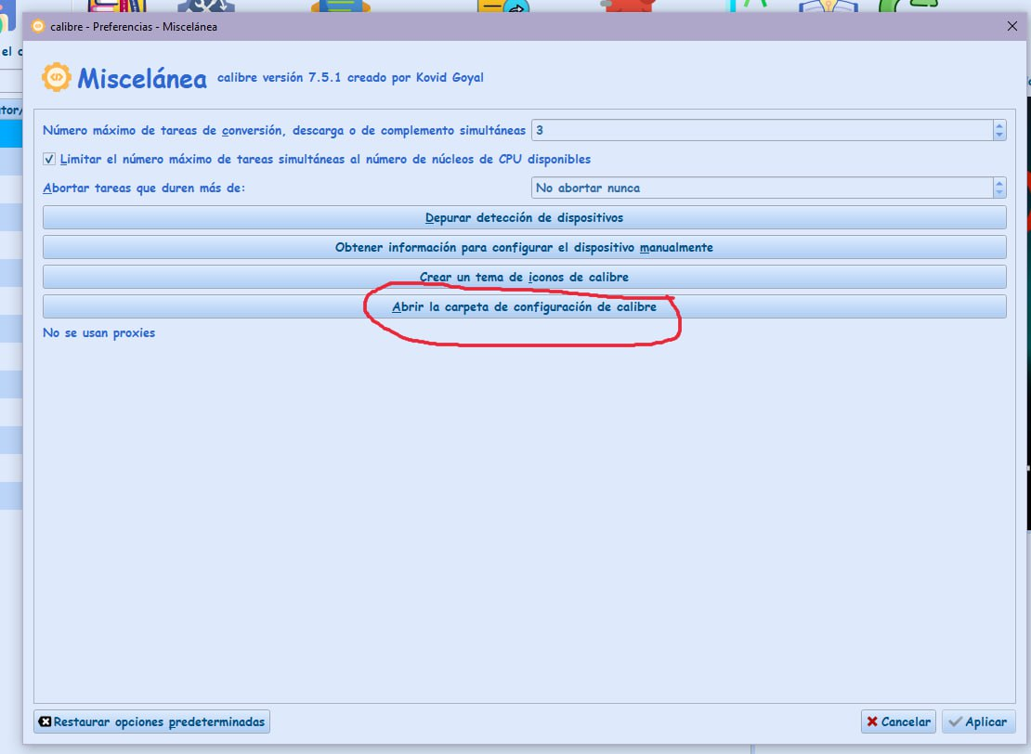Click the No se usan proxies text
Image resolution: width=1031 pixels, height=754 pixels.
coord(98,332)
